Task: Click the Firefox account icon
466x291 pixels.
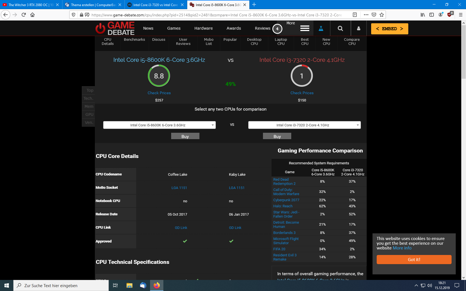Action: (x=440, y=15)
